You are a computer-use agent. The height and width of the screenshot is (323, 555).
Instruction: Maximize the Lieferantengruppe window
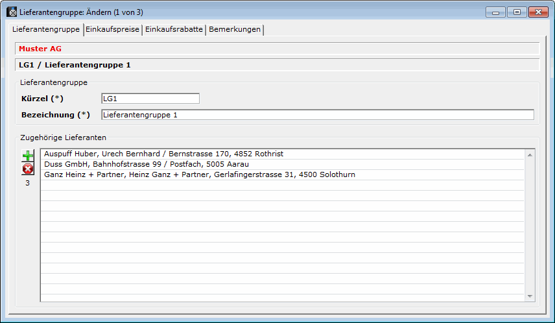tap(517, 12)
